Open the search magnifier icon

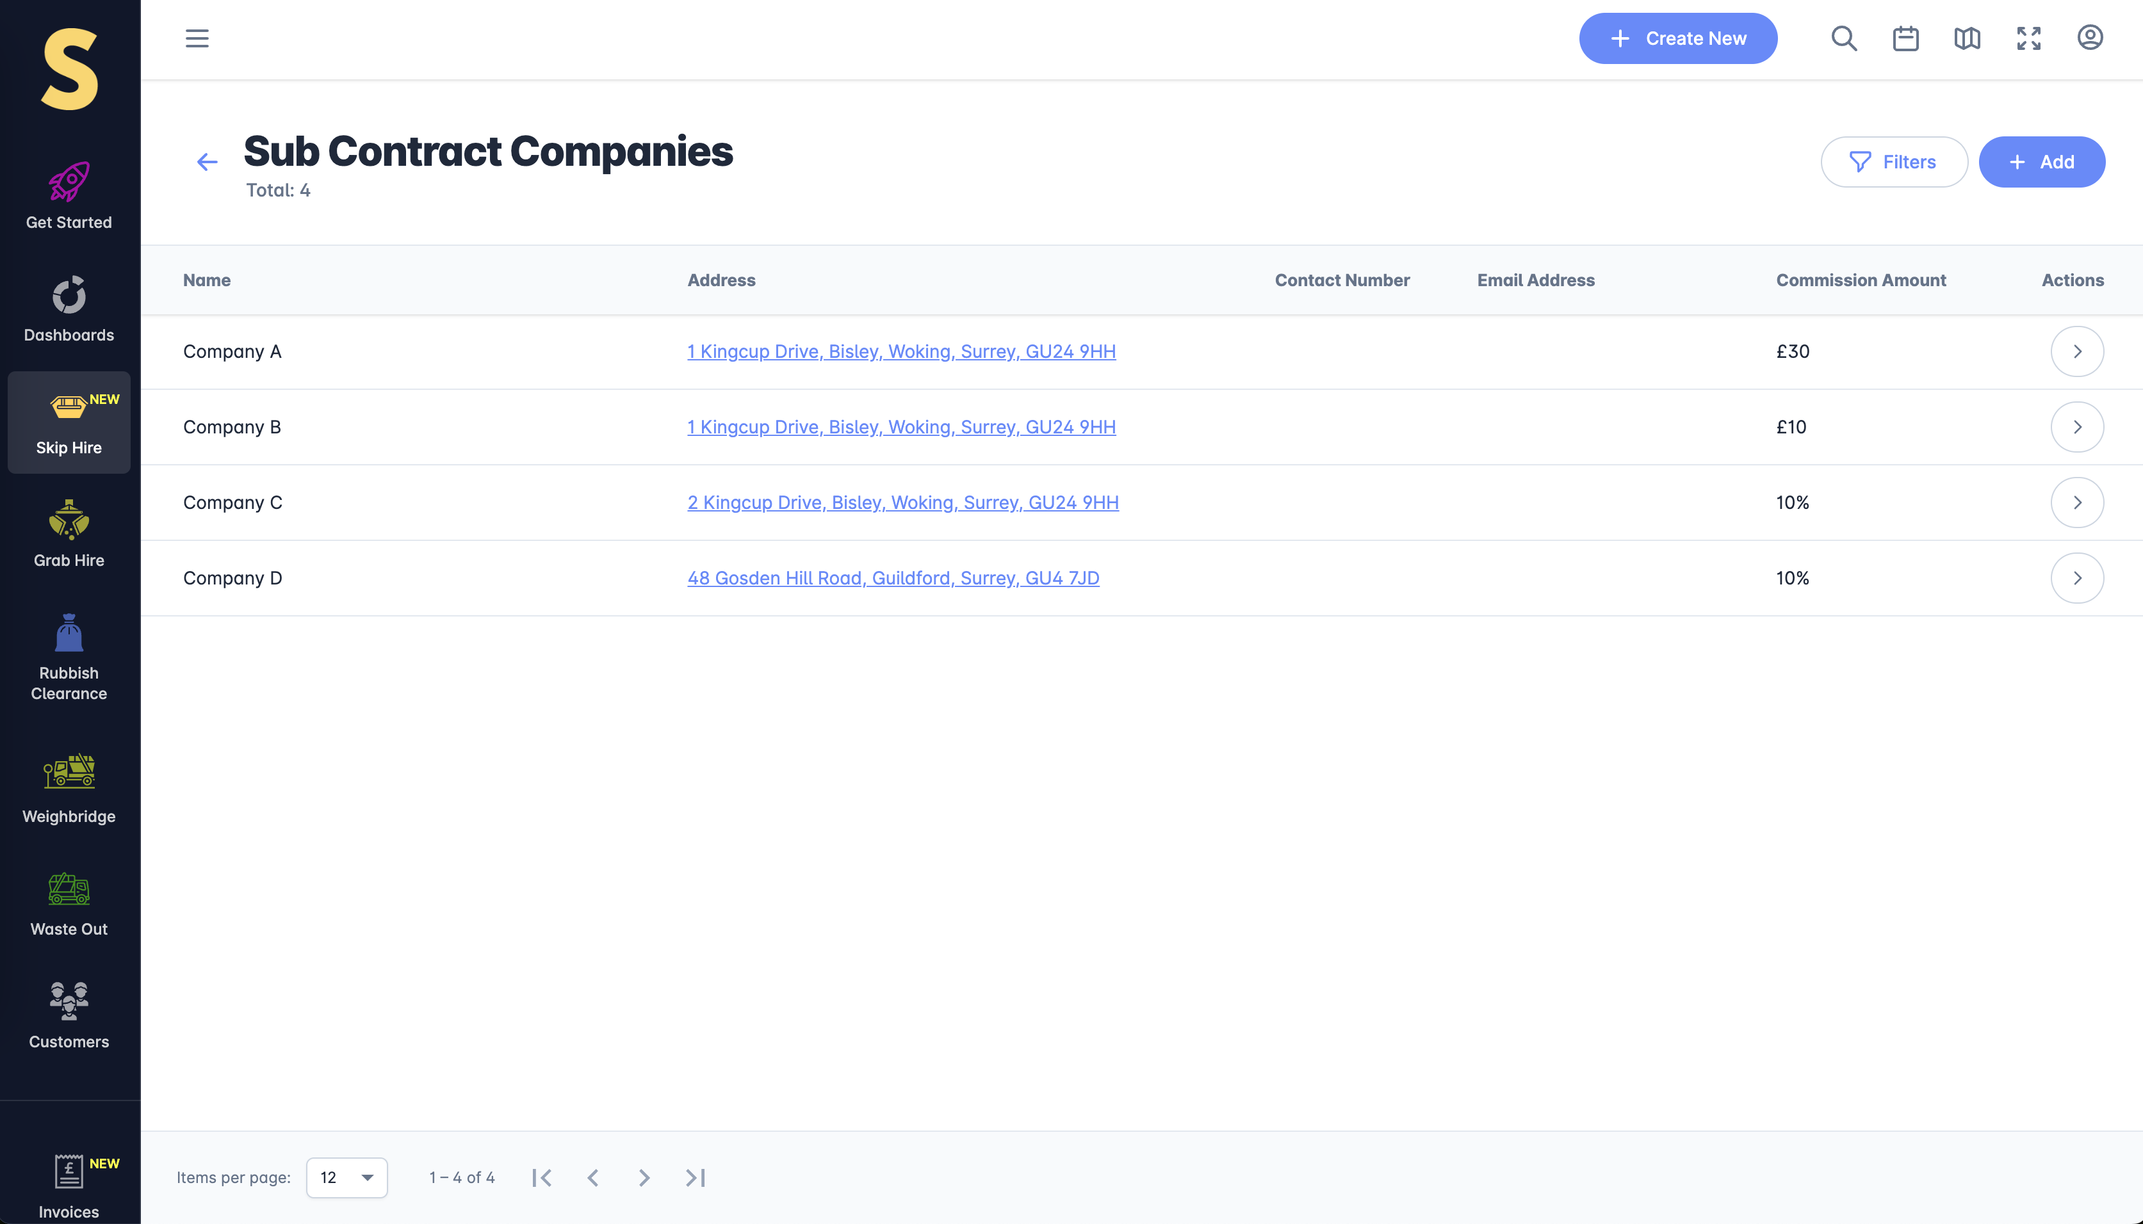[1844, 38]
